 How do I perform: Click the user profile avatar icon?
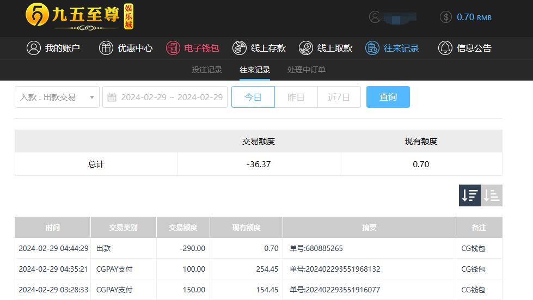point(375,17)
